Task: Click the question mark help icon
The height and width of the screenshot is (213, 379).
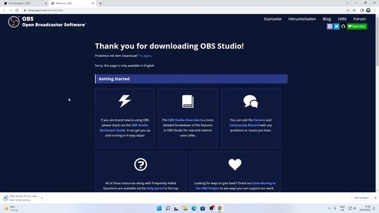Action: (140, 164)
